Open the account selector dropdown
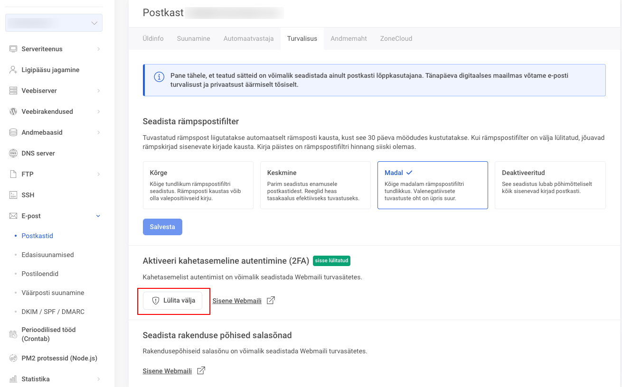Image resolution: width=622 pixels, height=387 pixels. point(54,23)
